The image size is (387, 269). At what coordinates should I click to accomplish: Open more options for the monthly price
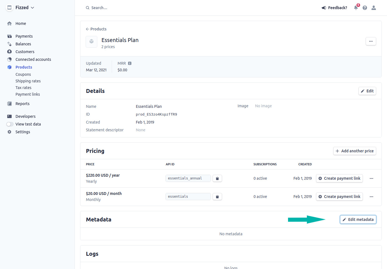[371, 197]
